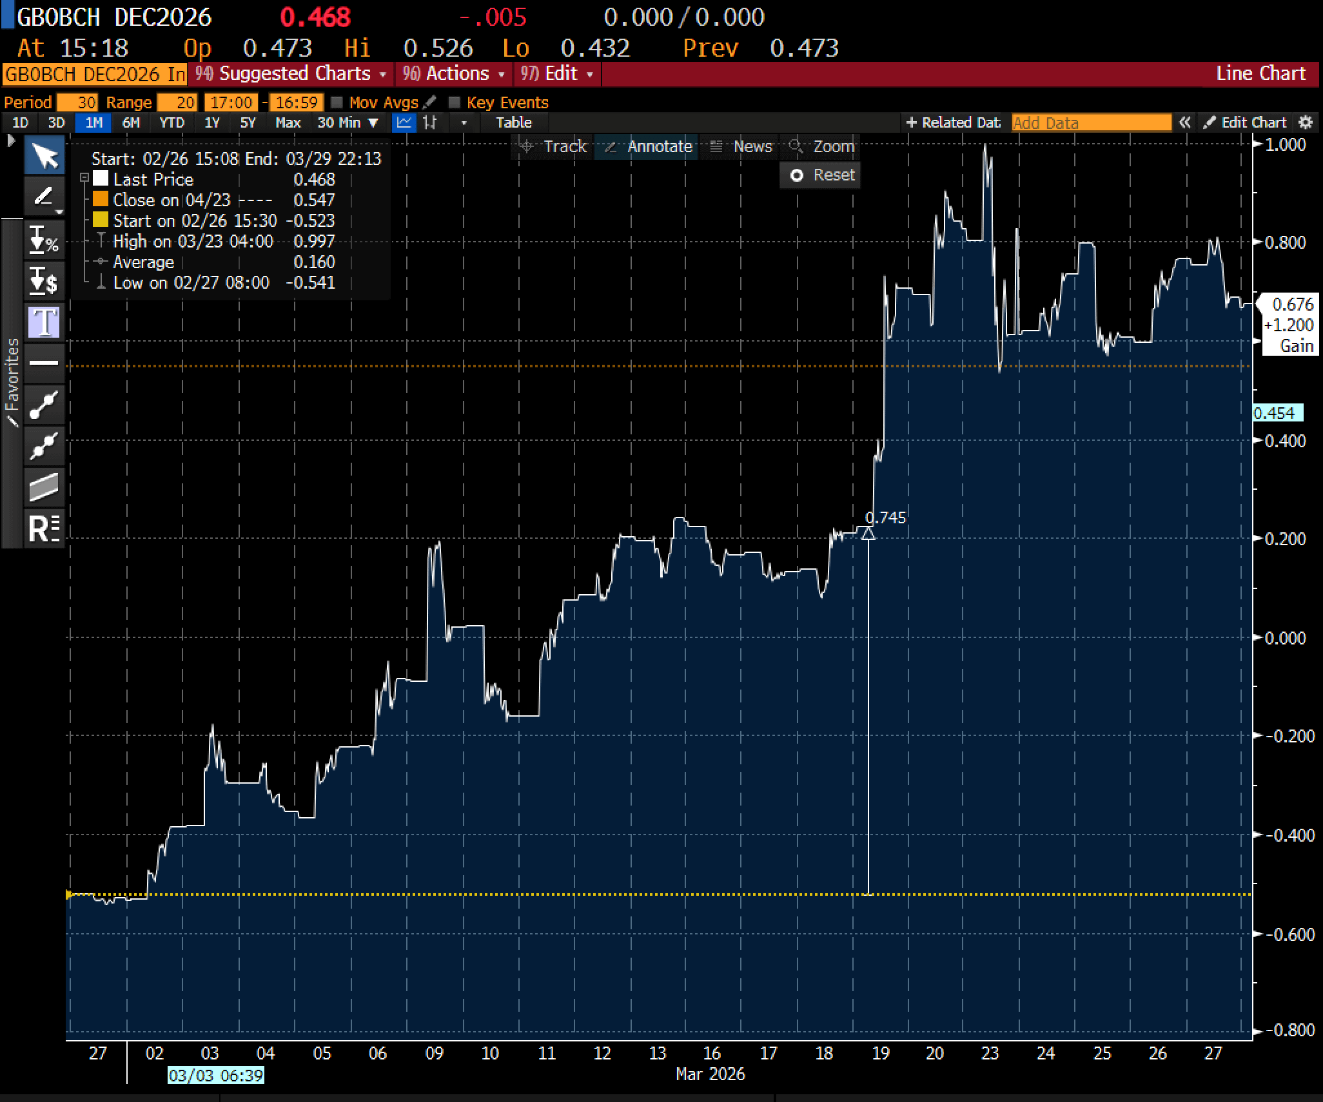Click the Period 30 input field
This screenshot has height=1102, width=1323.
point(77,102)
